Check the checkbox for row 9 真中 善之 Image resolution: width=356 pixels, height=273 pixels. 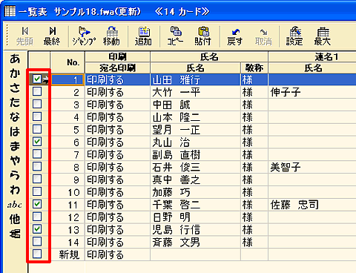click(37, 179)
